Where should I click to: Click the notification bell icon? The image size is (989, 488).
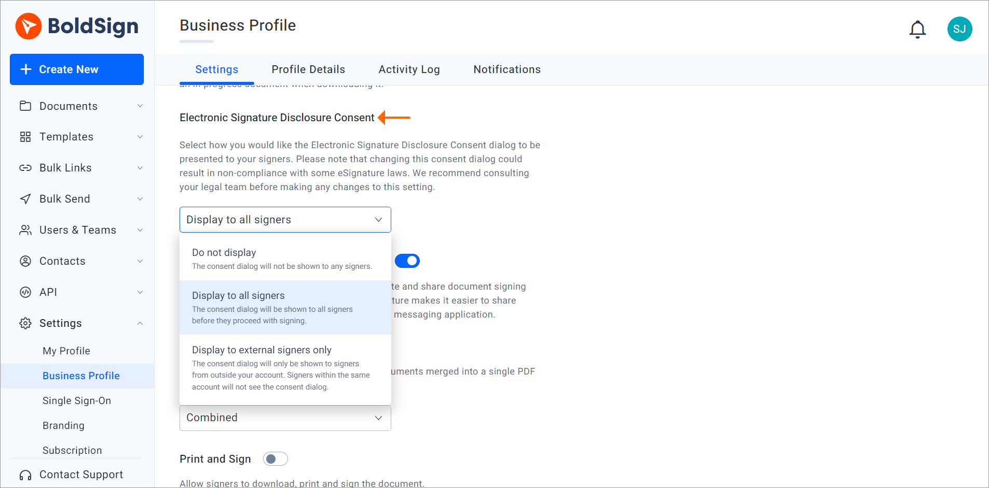point(917,29)
